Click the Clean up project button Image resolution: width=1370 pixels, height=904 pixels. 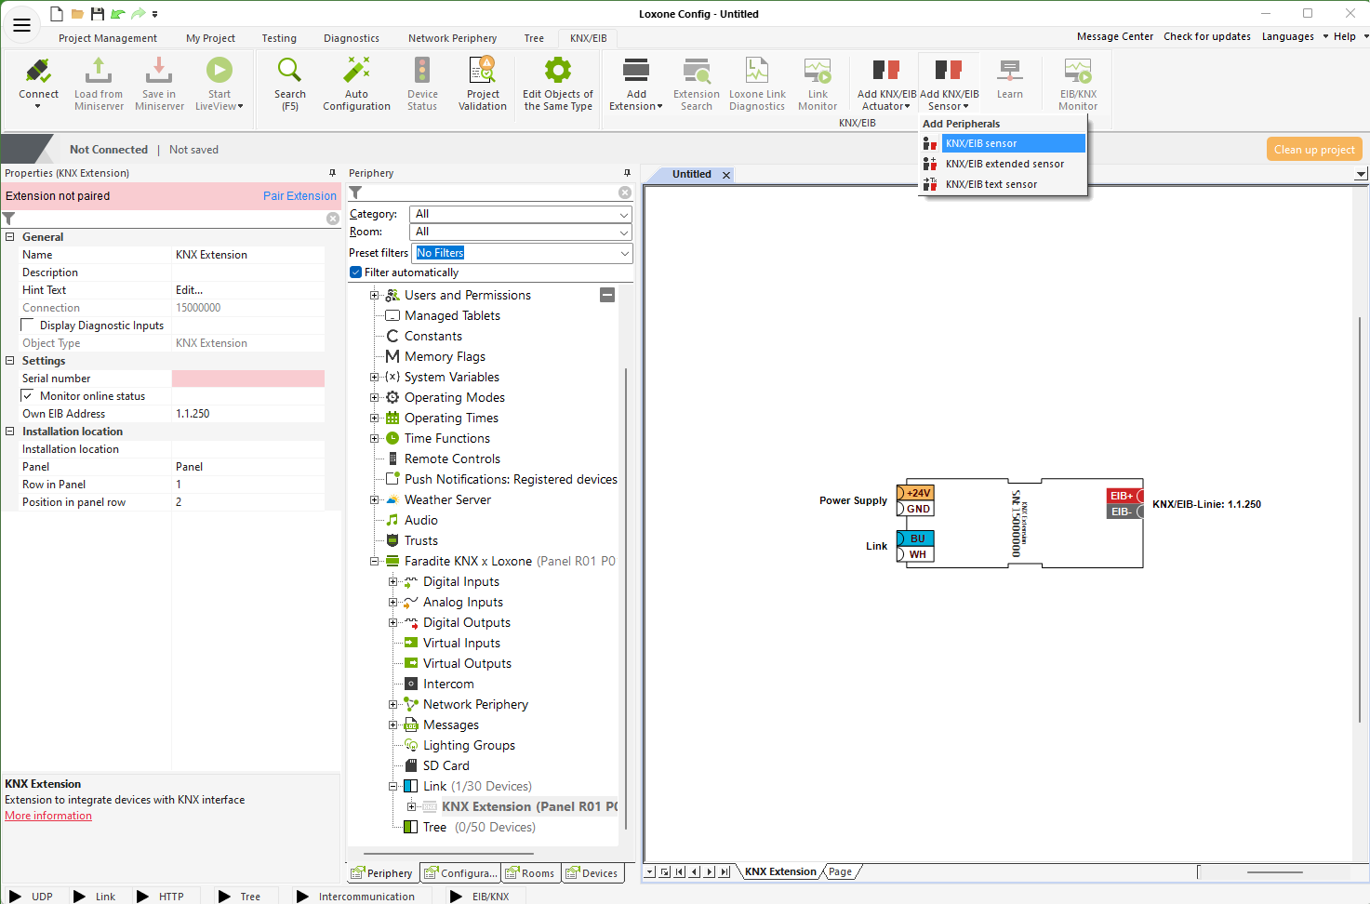(x=1314, y=150)
